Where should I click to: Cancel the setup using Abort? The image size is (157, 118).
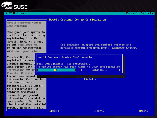click(x=99, y=111)
